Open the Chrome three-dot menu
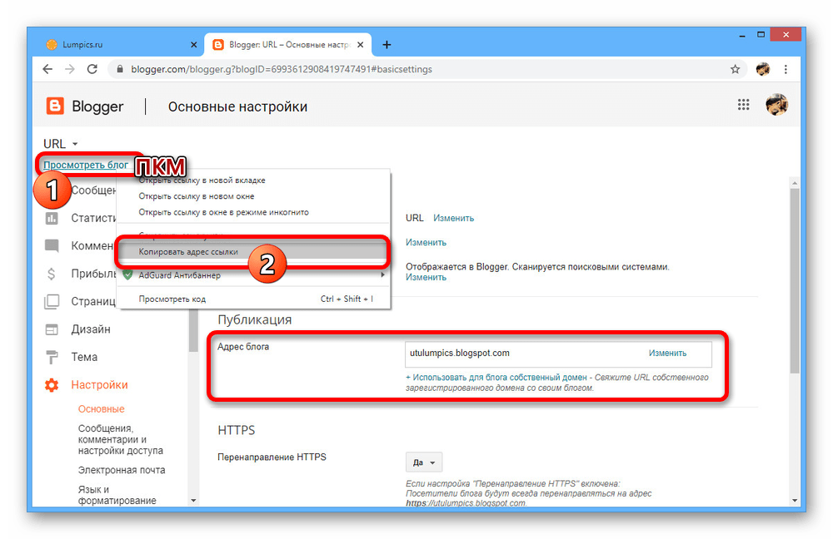 tap(786, 69)
